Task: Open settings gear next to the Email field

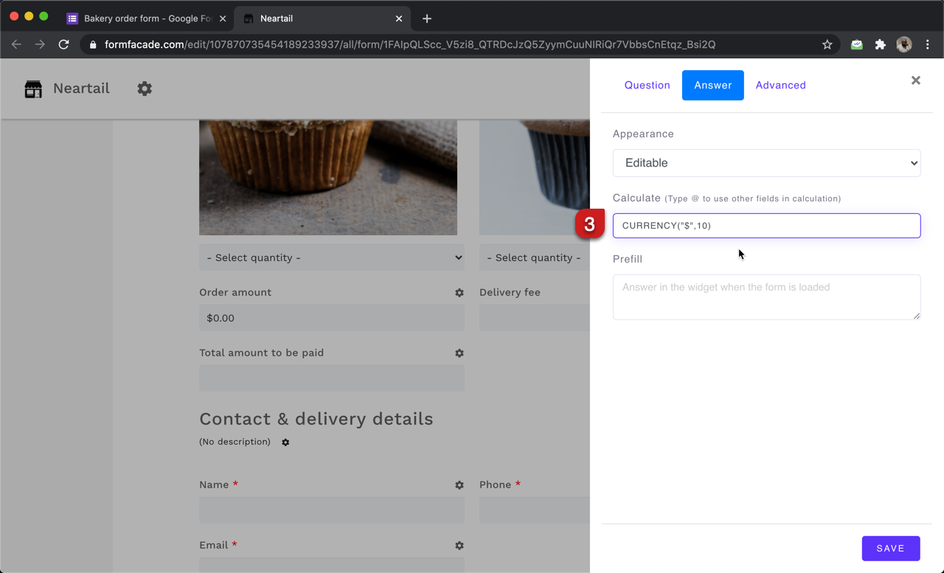Action: (459, 546)
